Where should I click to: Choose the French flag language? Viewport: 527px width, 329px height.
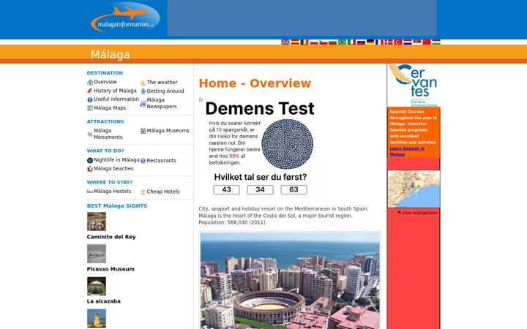[x=379, y=42]
